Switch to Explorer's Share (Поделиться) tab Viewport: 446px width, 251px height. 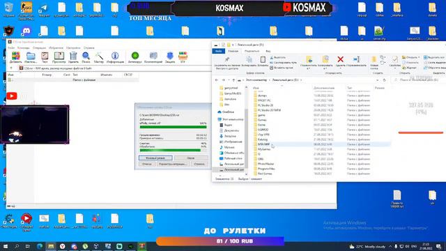252,51
